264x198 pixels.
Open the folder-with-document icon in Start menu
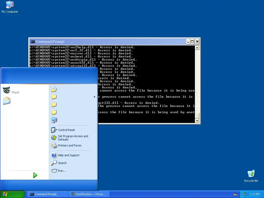click(x=54, y=89)
